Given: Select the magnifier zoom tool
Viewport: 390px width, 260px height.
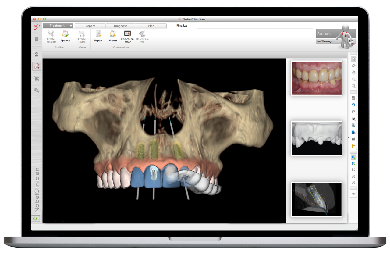Looking at the screenshot, I should point(353,79).
